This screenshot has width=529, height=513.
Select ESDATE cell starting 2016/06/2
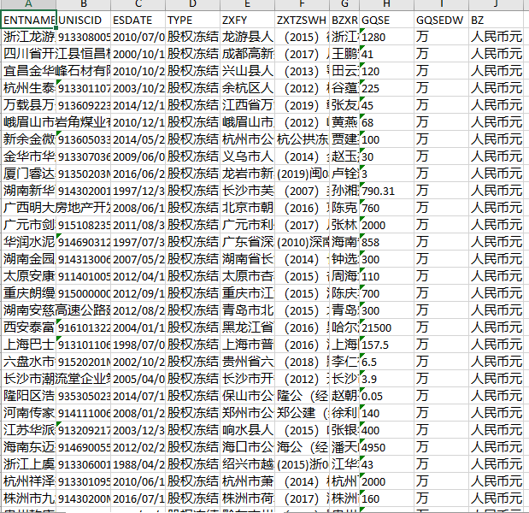click(x=138, y=174)
